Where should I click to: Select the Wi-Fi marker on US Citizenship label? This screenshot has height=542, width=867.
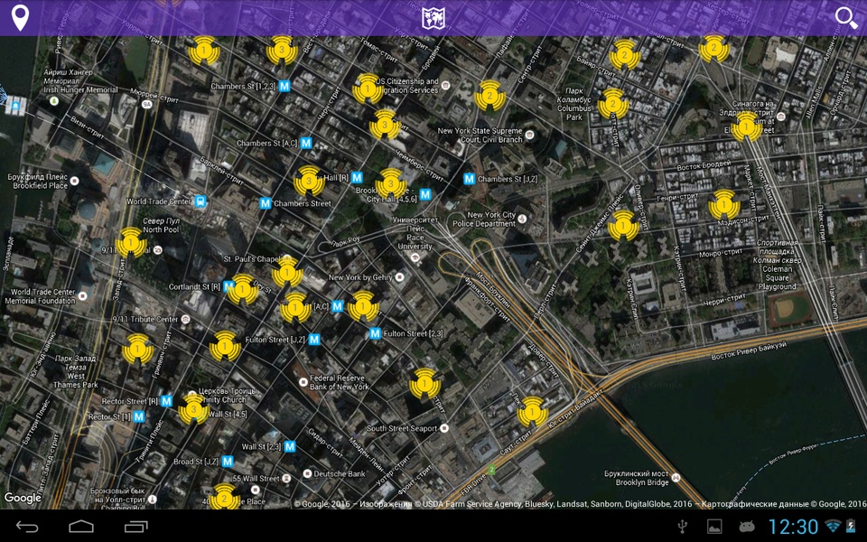pyautogui.click(x=368, y=89)
